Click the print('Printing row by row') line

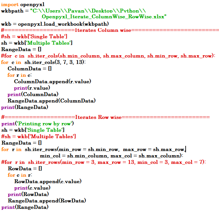38,124
